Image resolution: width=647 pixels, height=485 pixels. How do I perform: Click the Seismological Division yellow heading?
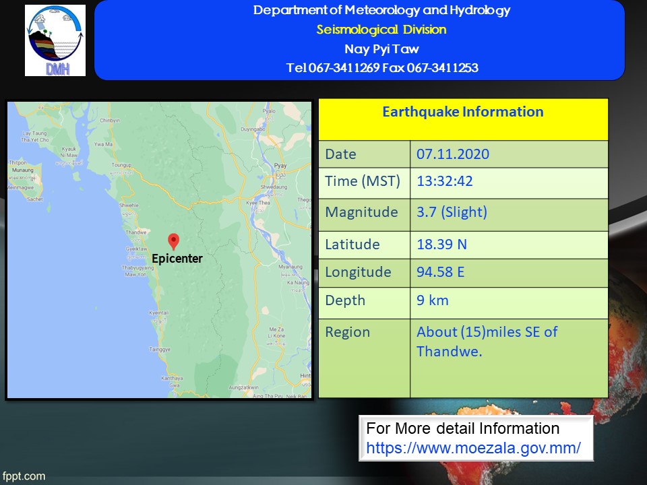[x=381, y=30]
